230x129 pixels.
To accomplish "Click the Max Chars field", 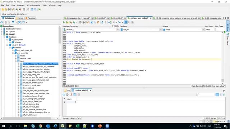I will pos(220,29).
